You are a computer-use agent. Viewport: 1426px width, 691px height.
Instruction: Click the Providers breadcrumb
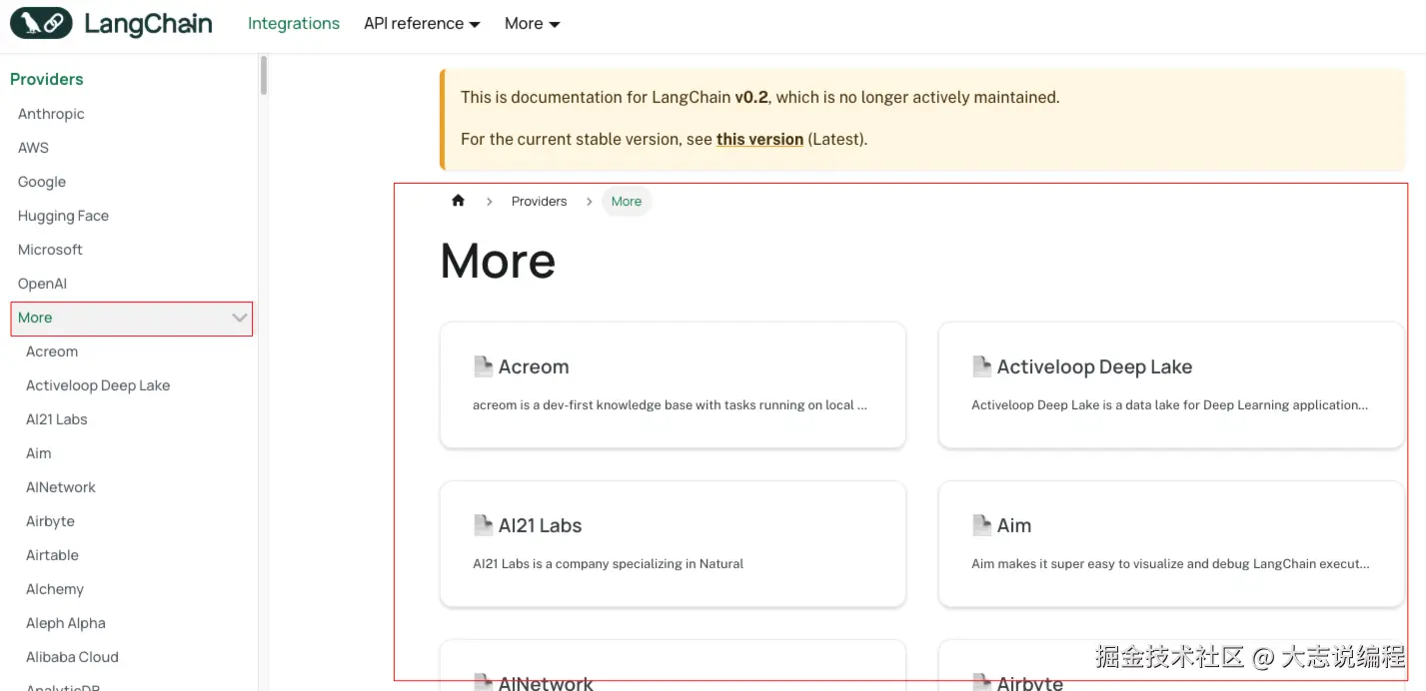(x=539, y=202)
